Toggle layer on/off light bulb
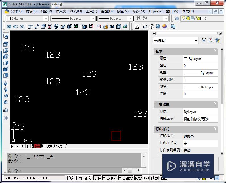The height and width of the screenshot is (183, 226). pyautogui.click(x=183, y=18)
